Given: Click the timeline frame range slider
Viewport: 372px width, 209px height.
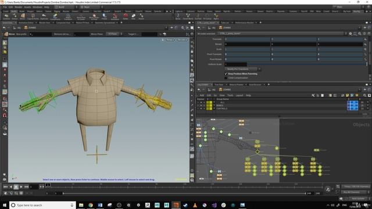Looking at the screenshot, I should pyautogui.click(x=184, y=193).
